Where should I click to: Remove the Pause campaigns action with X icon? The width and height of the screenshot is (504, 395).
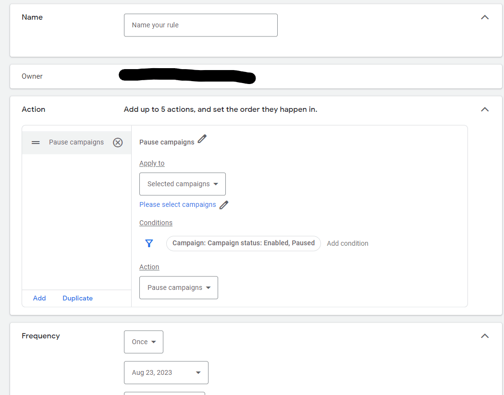click(118, 143)
